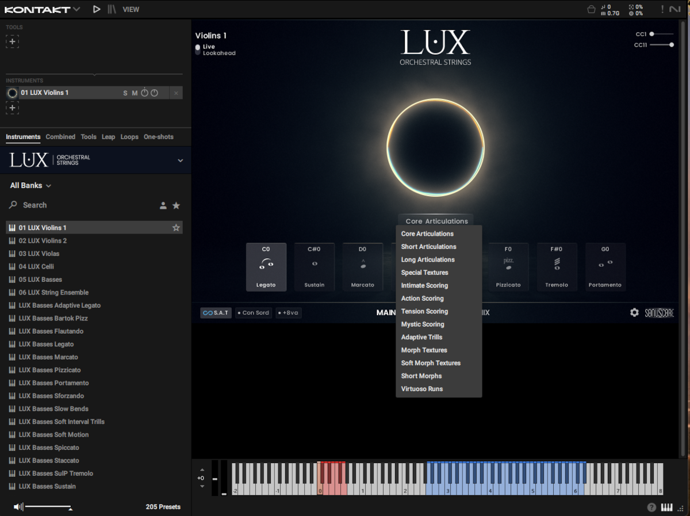Image resolution: width=690 pixels, height=516 pixels.
Task: Enable the Con Sord option
Action: click(x=254, y=313)
